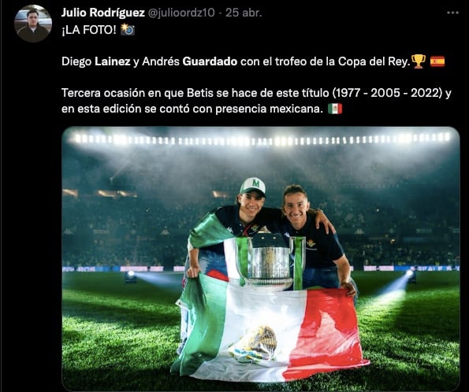Screen dimensions: 469x392
Task: Click the silver Copa del Rey trophy in photo
Action: tap(270, 261)
